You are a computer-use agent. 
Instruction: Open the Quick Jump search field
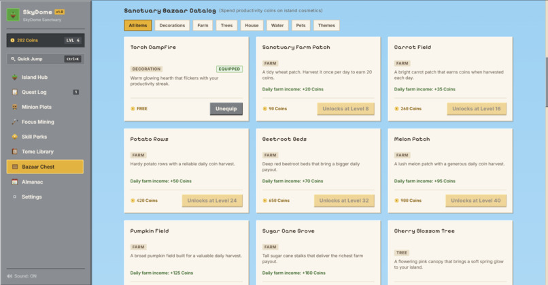[x=46, y=58]
